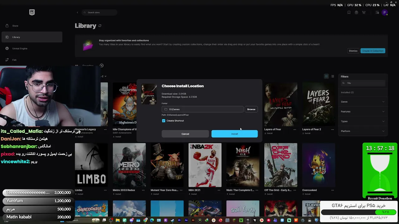
Task: Open Steam from the taskbar
Action: point(172,221)
